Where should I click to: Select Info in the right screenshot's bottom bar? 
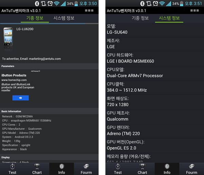pyautogui.click(x=167, y=169)
